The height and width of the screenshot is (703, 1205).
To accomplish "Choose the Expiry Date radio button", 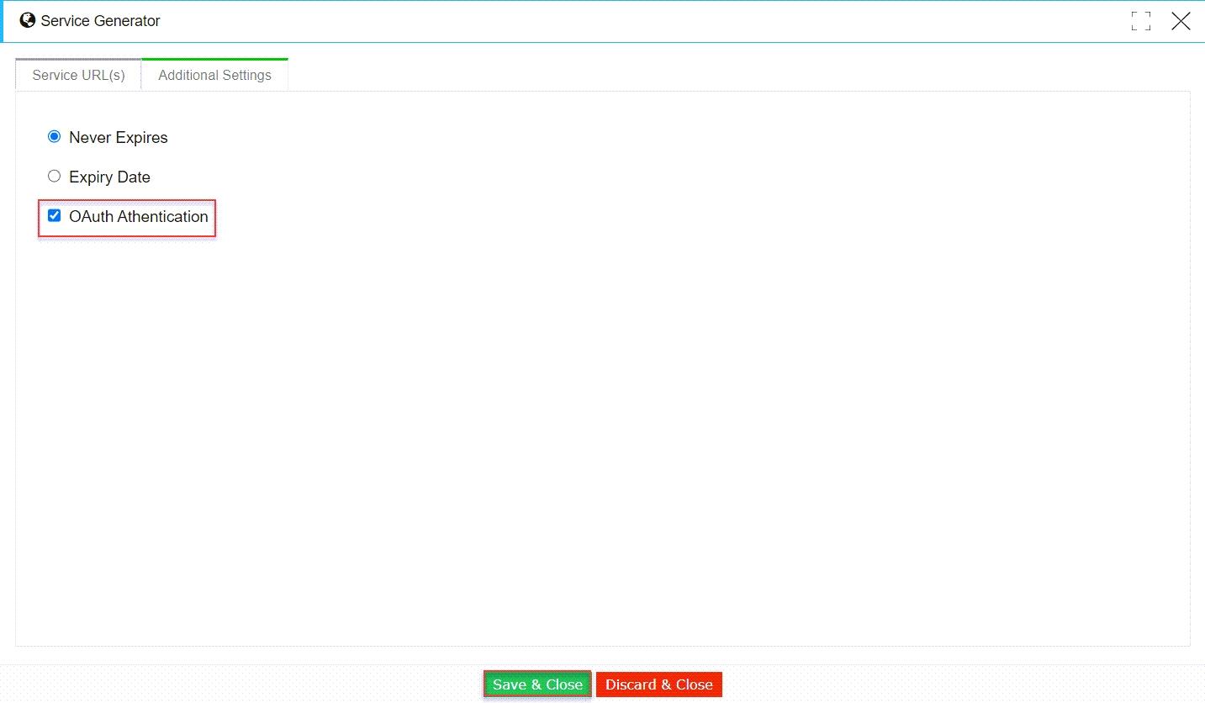I will [55, 176].
